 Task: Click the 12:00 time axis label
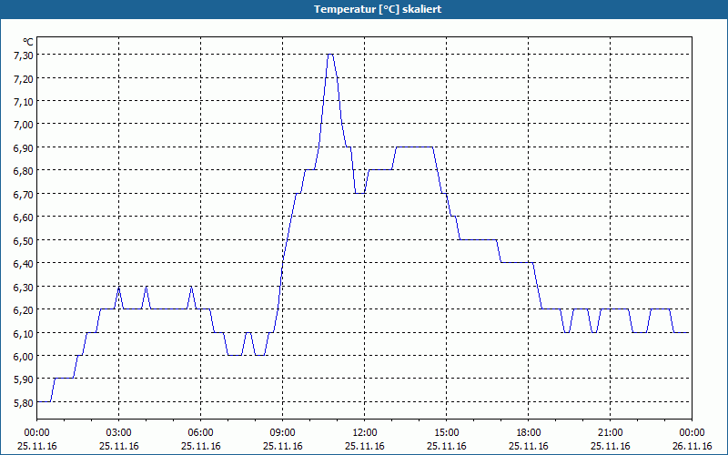click(x=365, y=433)
